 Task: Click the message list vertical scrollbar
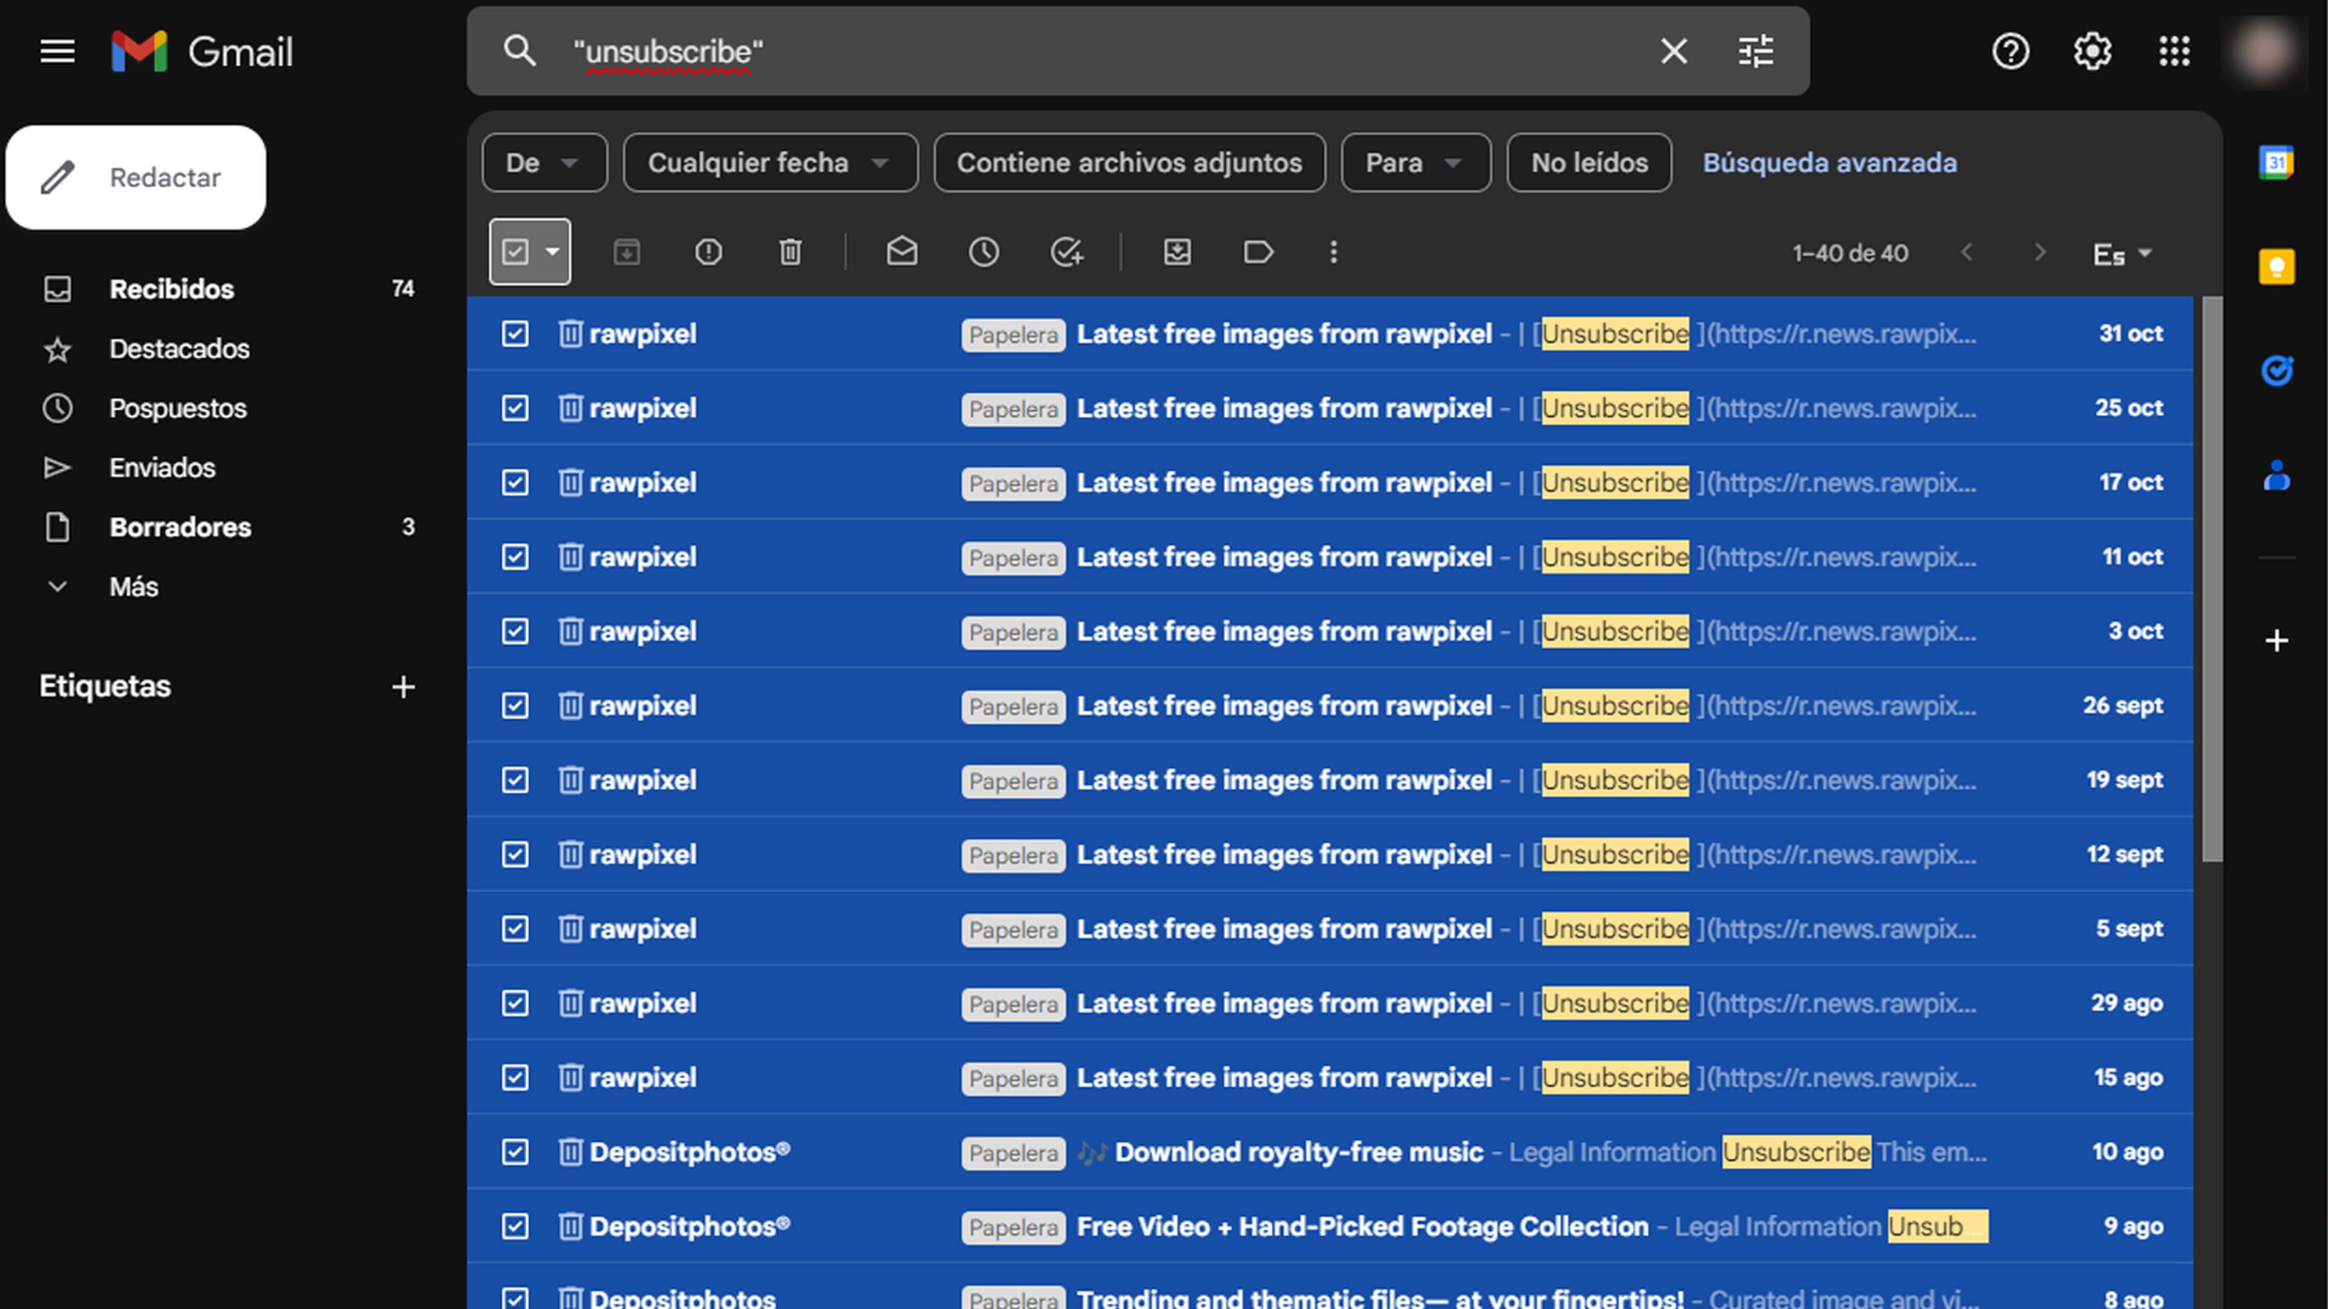(x=2212, y=580)
